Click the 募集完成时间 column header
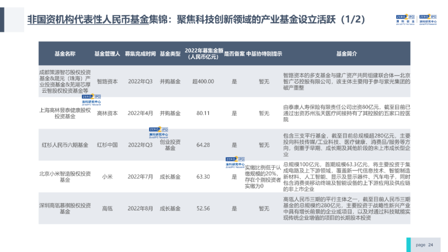 coord(140,53)
